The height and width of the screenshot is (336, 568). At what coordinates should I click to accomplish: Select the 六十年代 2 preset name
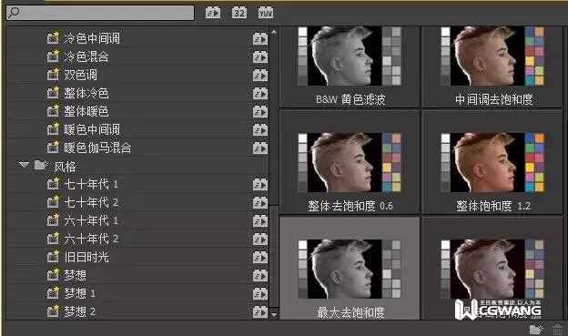91,239
